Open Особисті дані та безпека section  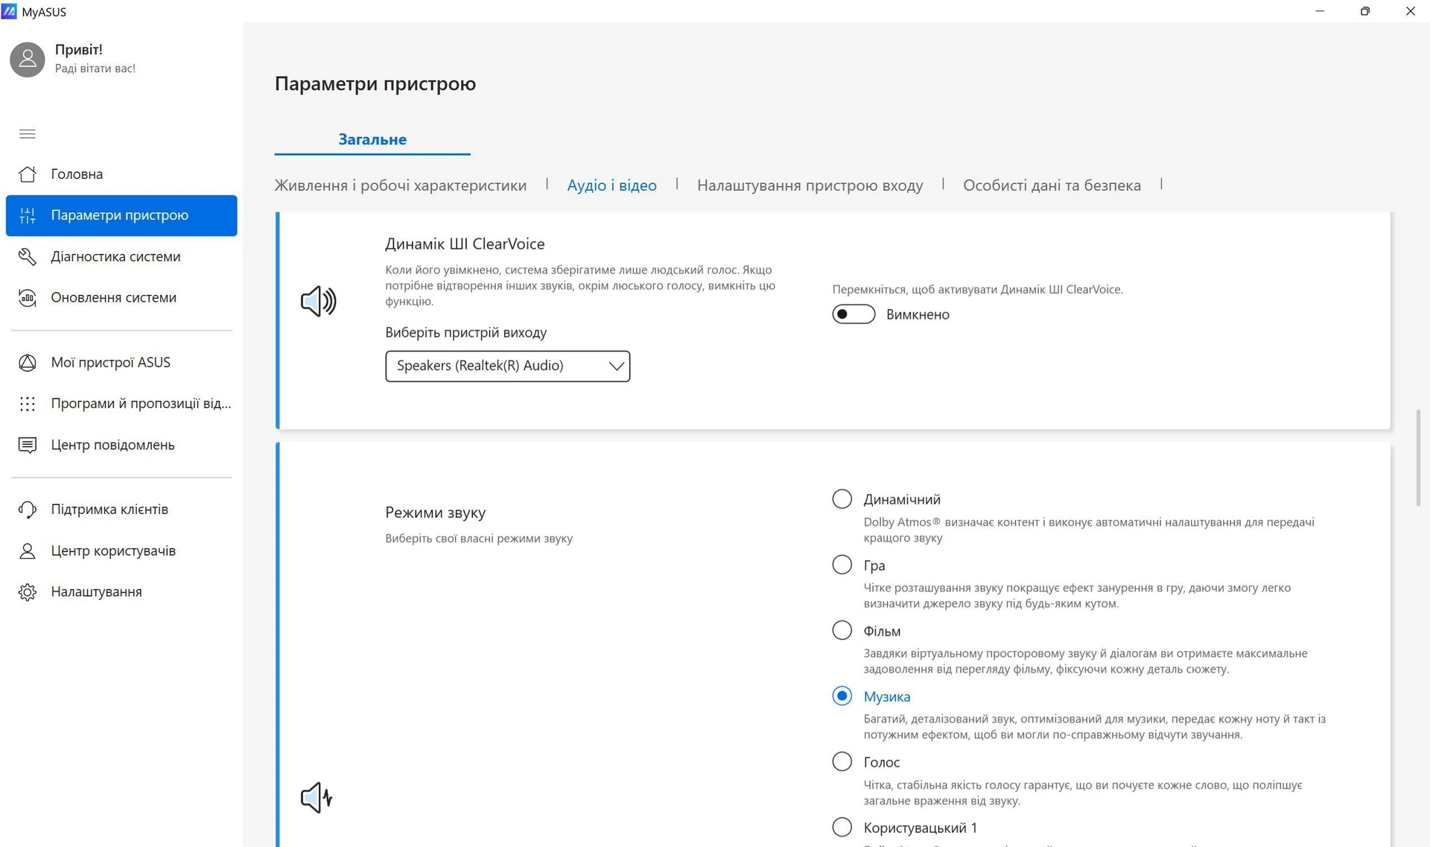[x=1052, y=185]
